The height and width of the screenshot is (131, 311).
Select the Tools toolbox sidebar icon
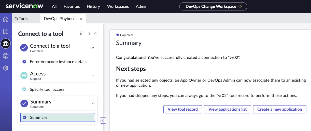point(6,44)
